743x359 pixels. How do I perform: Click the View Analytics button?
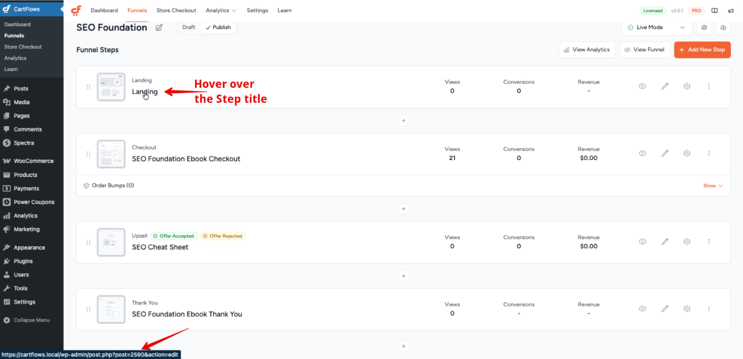(587, 50)
